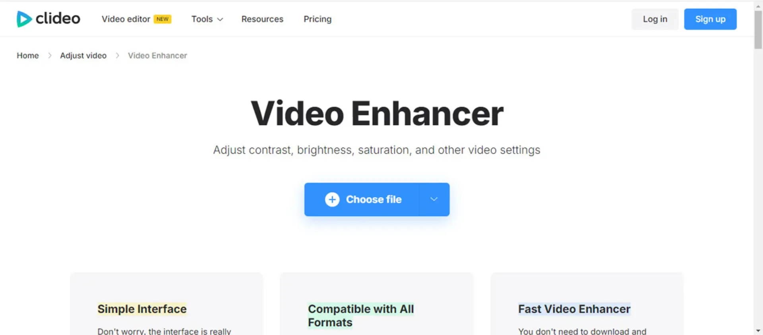The width and height of the screenshot is (763, 335).
Task: Open the Video editor menu item
Action: pos(126,19)
